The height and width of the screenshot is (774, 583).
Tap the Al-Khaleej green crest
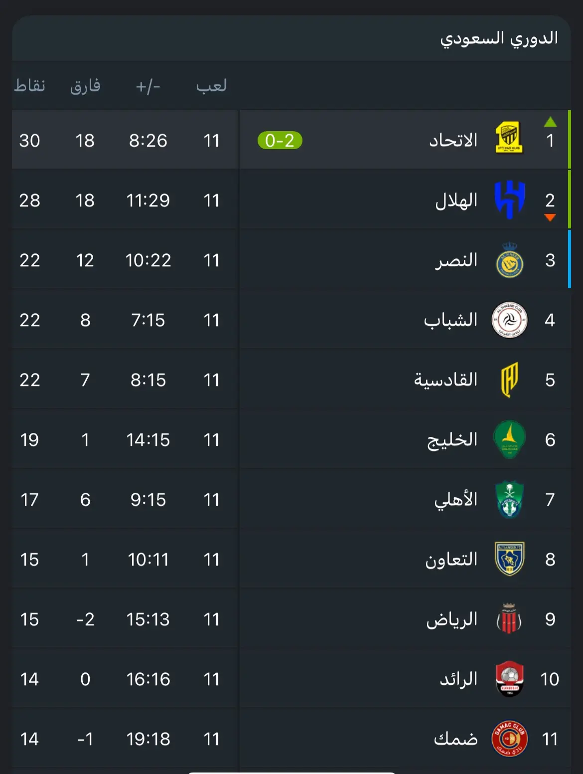coord(509,439)
